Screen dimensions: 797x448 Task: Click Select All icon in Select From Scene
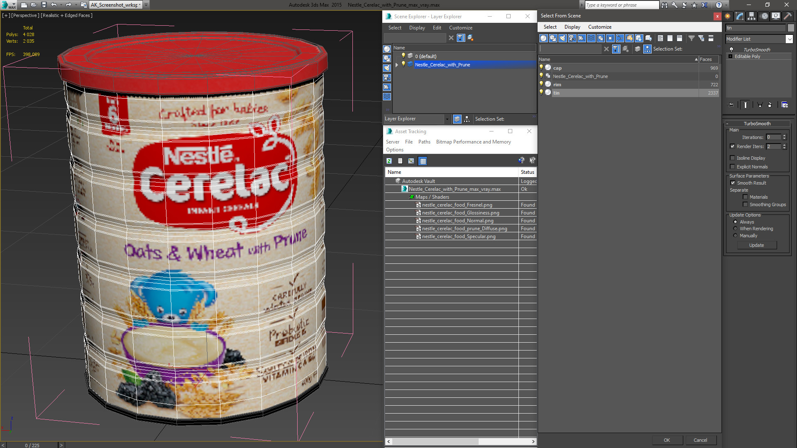coord(660,38)
